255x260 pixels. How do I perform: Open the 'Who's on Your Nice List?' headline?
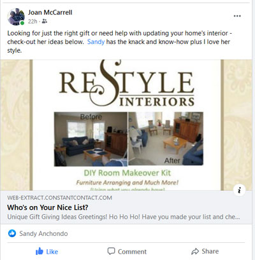[48, 207]
